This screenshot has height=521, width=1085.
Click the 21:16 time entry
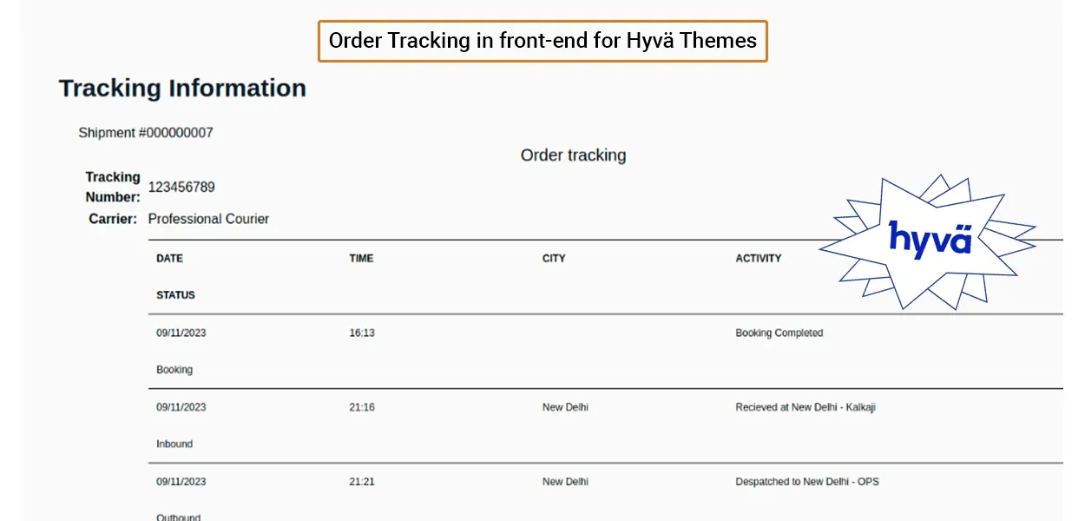pos(362,407)
